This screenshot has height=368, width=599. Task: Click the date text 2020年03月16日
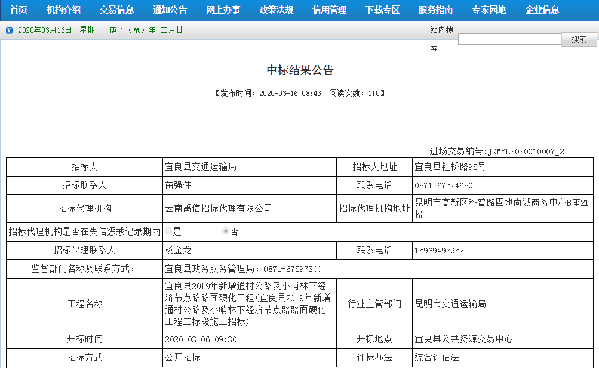(x=45, y=30)
